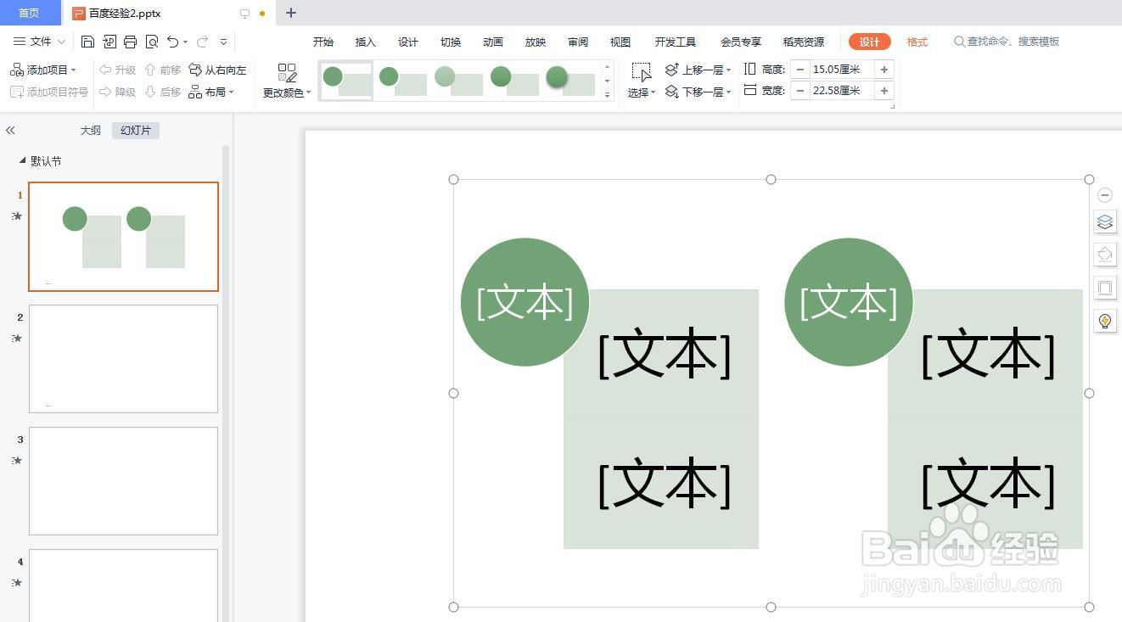The width and height of the screenshot is (1122, 622).
Task: Select the fifth shadowed SmartArt style
Action: (570, 81)
